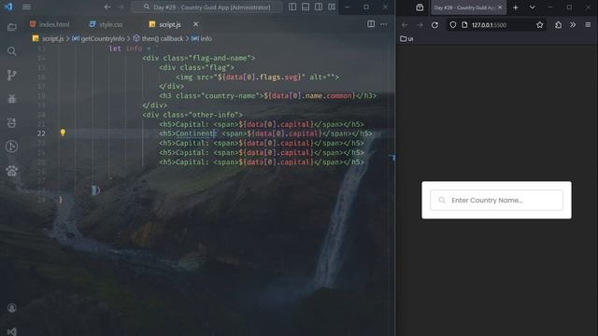Image resolution: width=598 pixels, height=336 pixels.
Task: Open the Accounts icon in the activity bar
Action: (x=12, y=308)
